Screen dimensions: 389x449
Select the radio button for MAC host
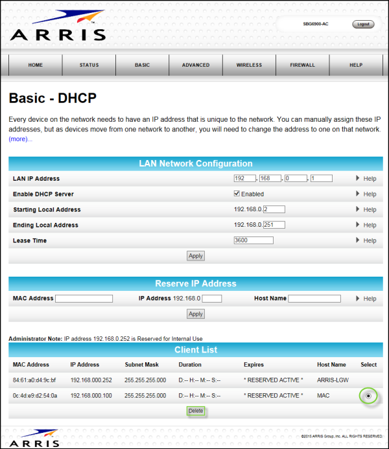click(368, 395)
